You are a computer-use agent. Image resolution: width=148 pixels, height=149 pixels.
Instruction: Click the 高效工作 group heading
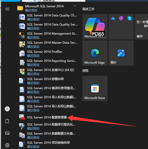pyautogui.click(x=88, y=9)
